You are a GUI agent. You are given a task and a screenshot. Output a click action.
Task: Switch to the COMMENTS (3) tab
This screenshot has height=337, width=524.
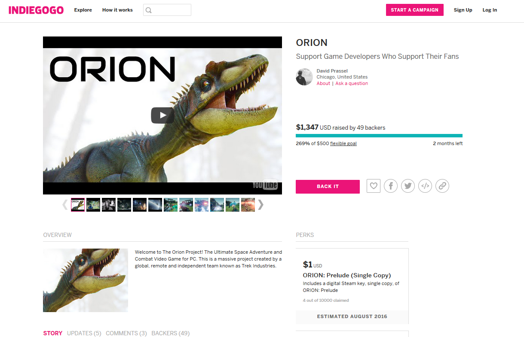126,333
